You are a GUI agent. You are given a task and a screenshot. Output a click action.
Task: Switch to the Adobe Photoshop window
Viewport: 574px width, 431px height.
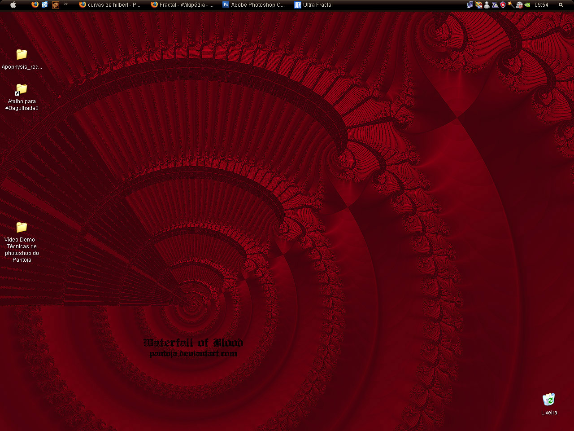click(x=254, y=5)
